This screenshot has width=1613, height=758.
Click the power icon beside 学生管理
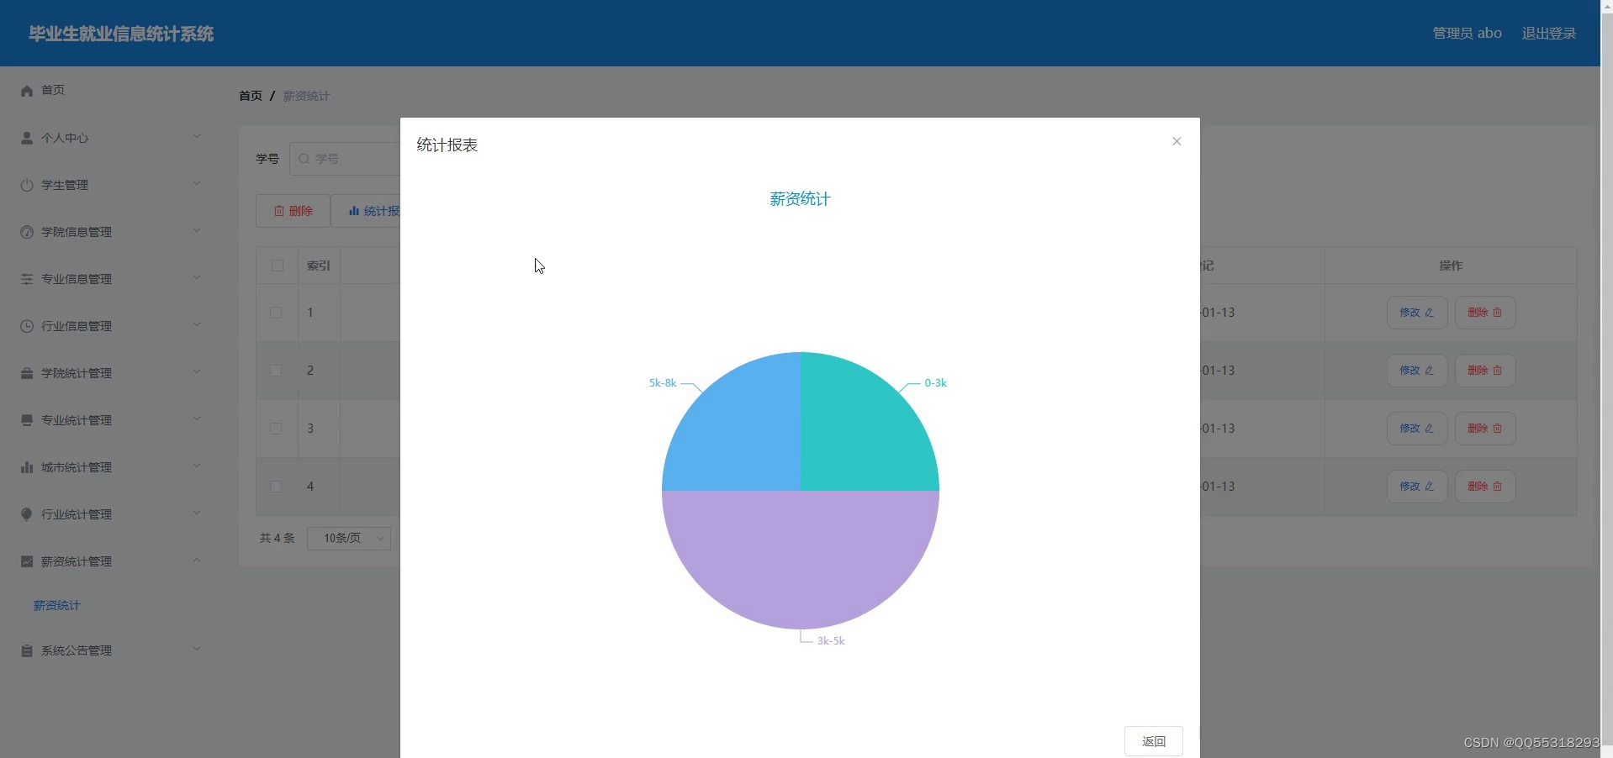coord(27,185)
